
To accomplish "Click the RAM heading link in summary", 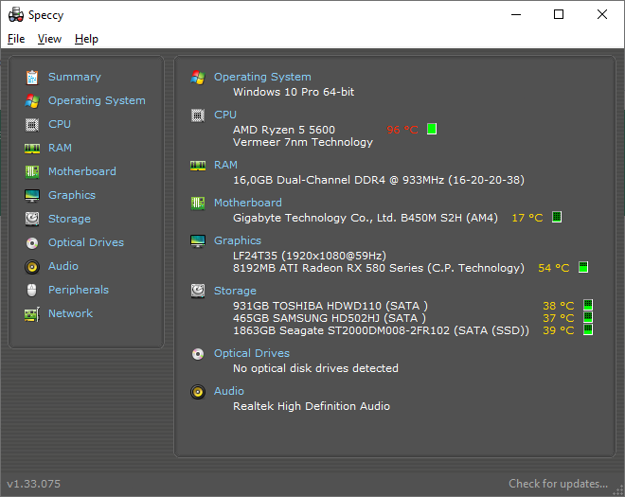I will pyautogui.click(x=225, y=165).
